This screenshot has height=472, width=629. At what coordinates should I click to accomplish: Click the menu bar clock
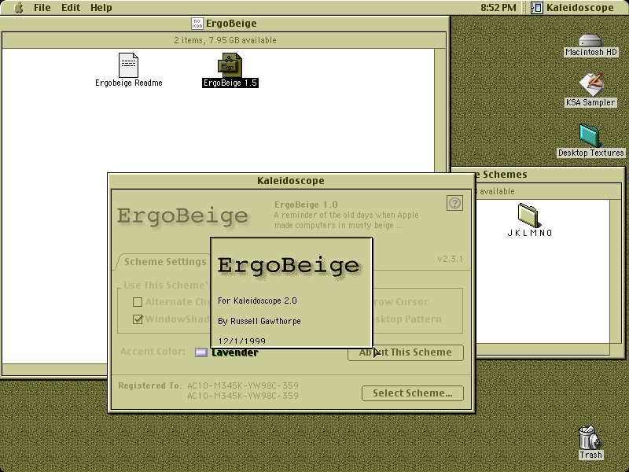[x=498, y=8]
